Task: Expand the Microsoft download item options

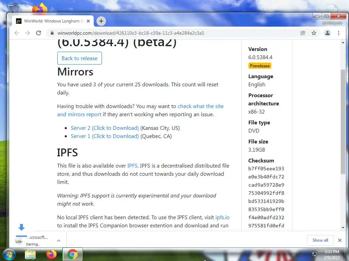Action: (59, 241)
